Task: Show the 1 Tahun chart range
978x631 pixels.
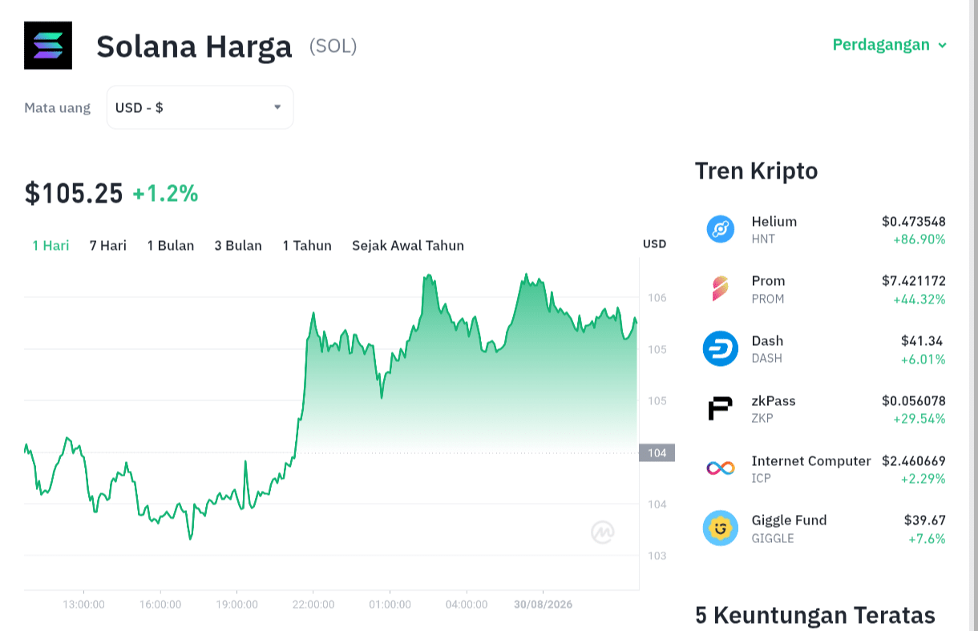Action: (x=307, y=246)
